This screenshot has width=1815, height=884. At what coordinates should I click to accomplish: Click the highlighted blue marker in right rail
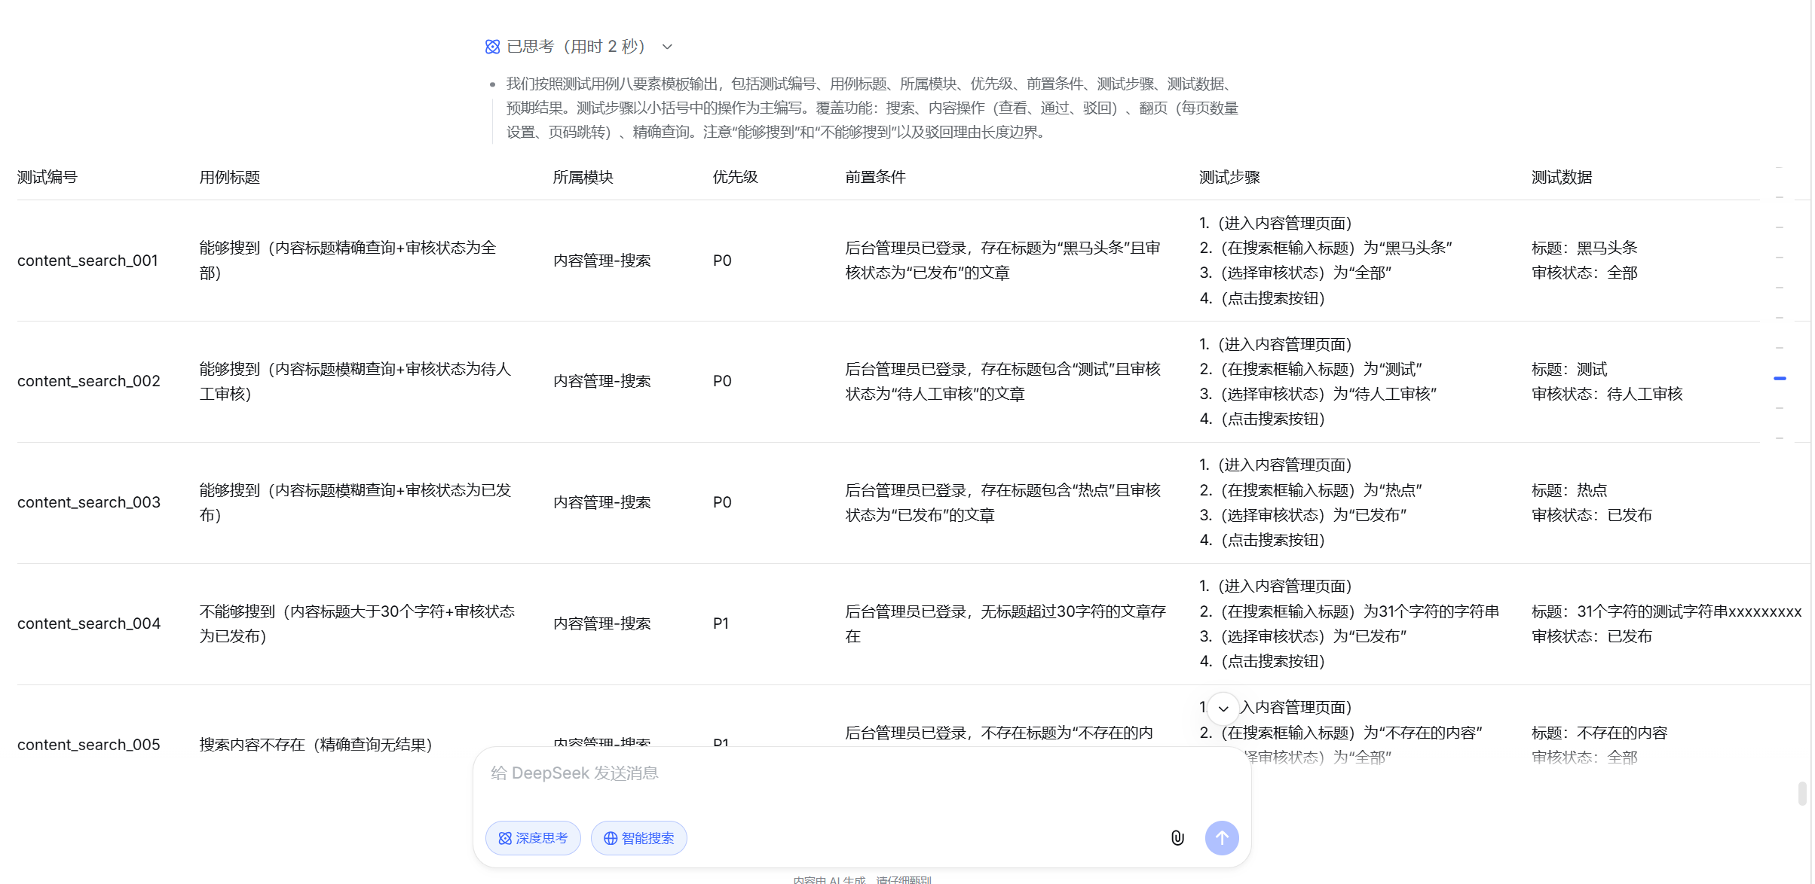(x=1780, y=378)
